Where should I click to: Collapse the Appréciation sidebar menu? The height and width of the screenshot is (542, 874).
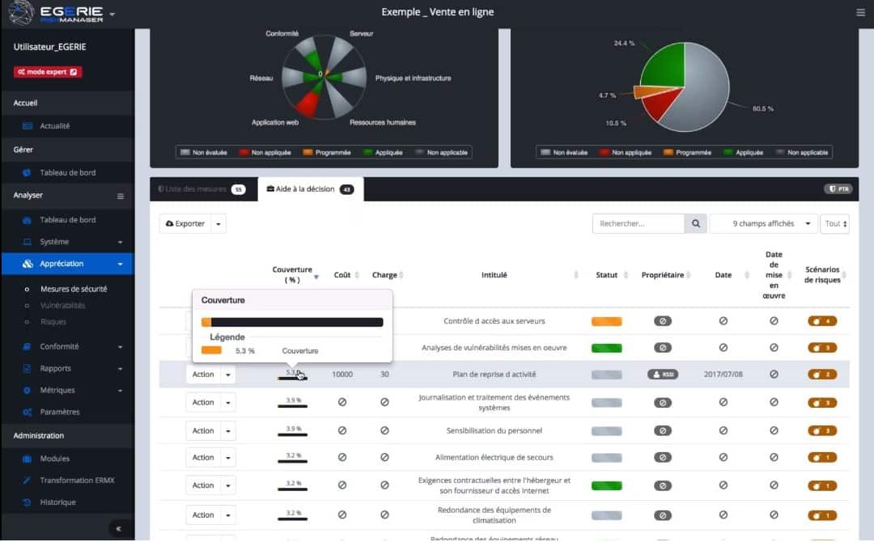pyautogui.click(x=67, y=264)
